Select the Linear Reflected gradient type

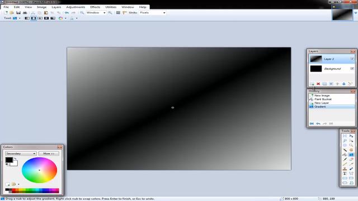click(34, 18)
